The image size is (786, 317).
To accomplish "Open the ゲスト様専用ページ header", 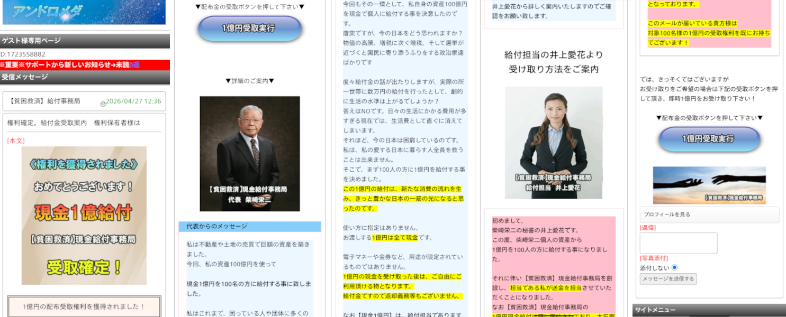I will pyautogui.click(x=85, y=41).
